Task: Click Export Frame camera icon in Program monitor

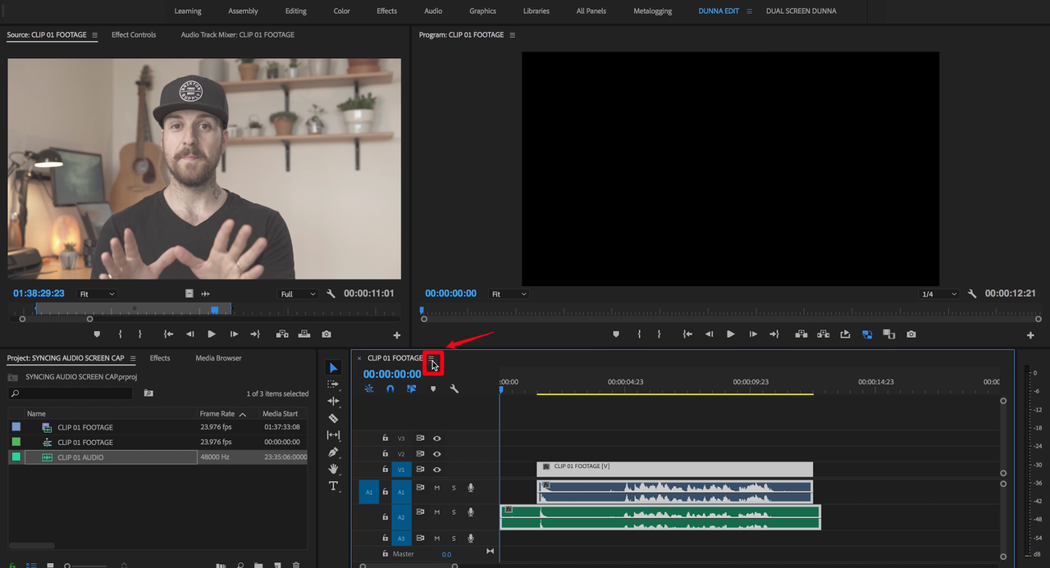Action: pos(911,334)
